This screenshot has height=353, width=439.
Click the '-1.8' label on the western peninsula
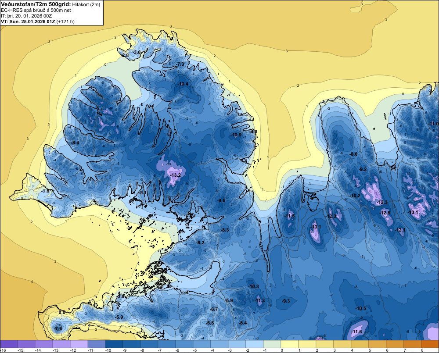pos(45,191)
